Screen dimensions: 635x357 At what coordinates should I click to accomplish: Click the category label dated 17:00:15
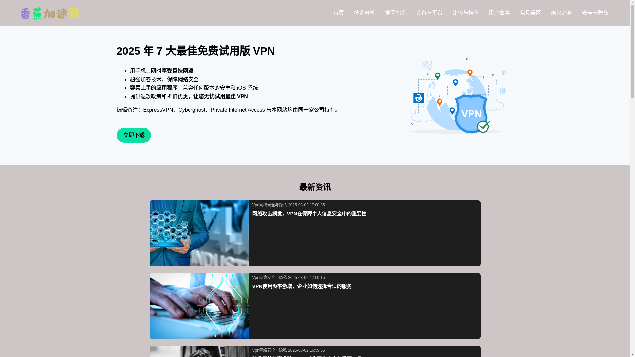[x=270, y=278]
